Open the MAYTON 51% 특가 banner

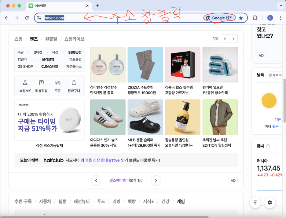pyautogui.click(x=50, y=120)
